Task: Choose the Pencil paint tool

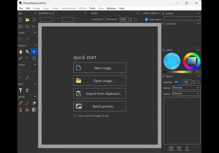Action: (x=21, y=103)
